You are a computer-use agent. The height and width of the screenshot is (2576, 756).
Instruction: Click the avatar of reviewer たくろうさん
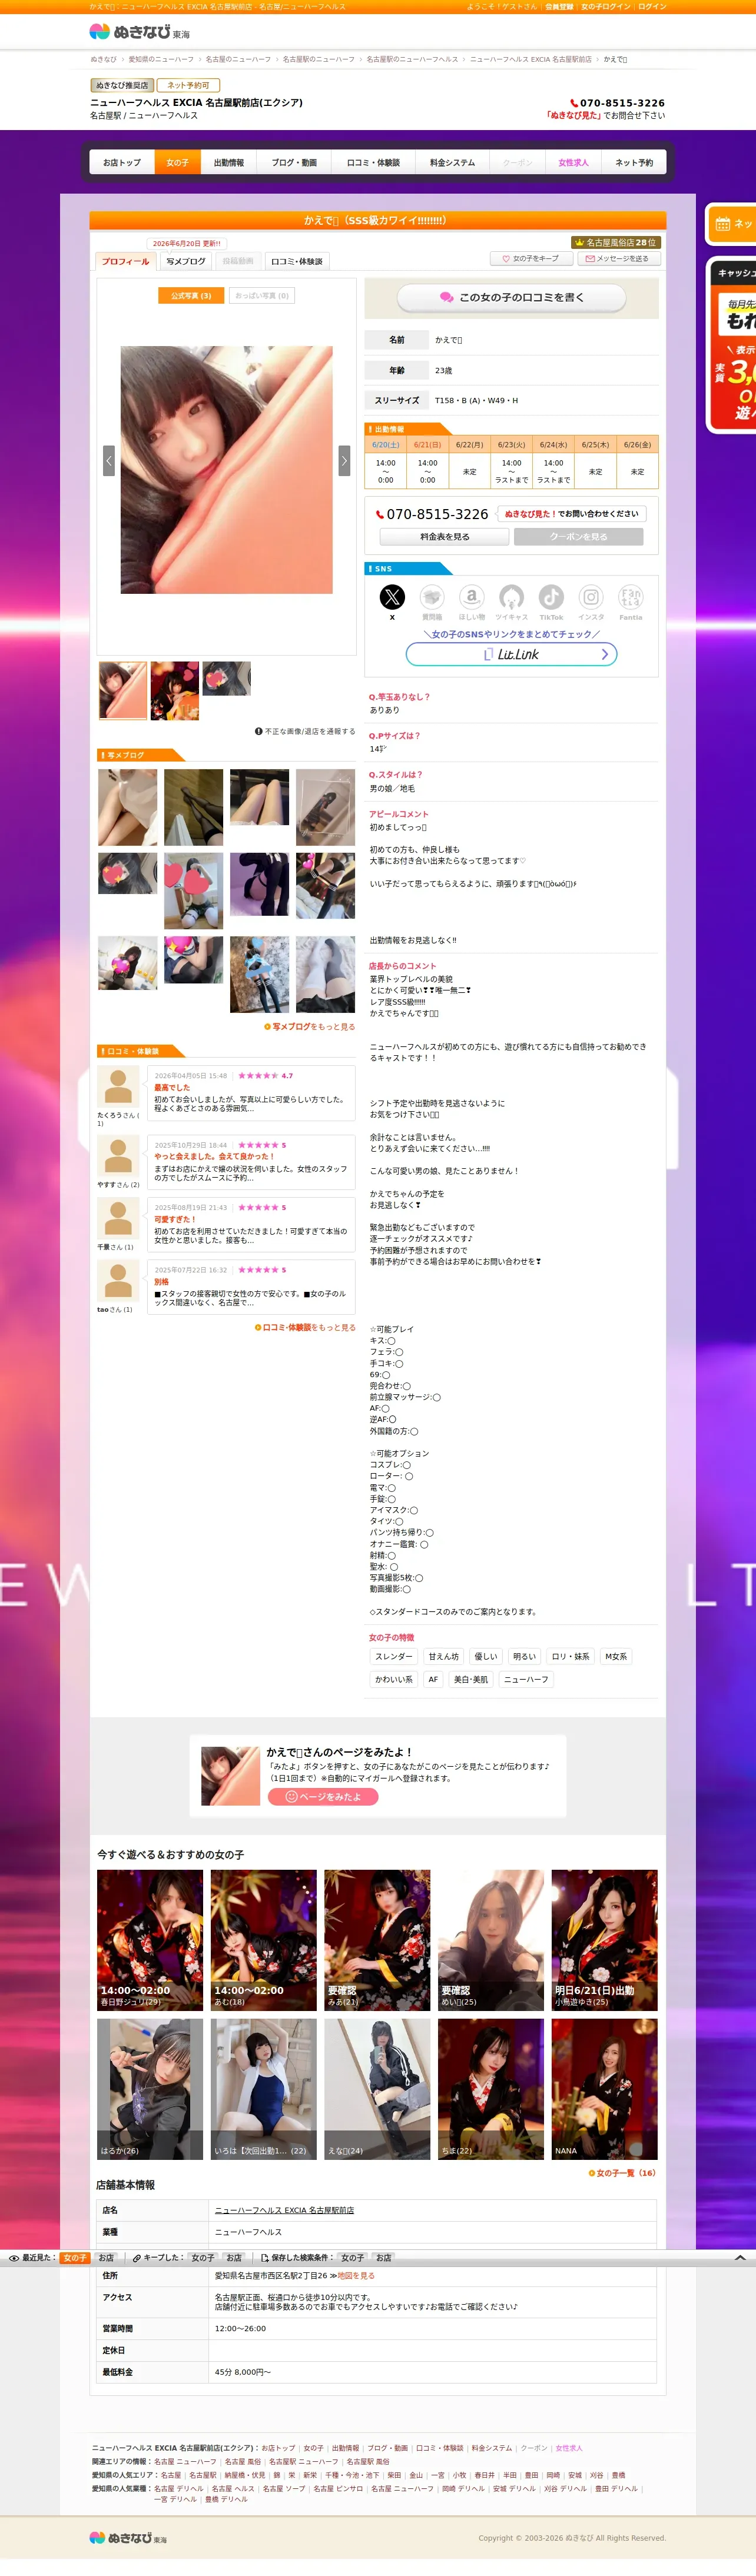click(118, 1087)
